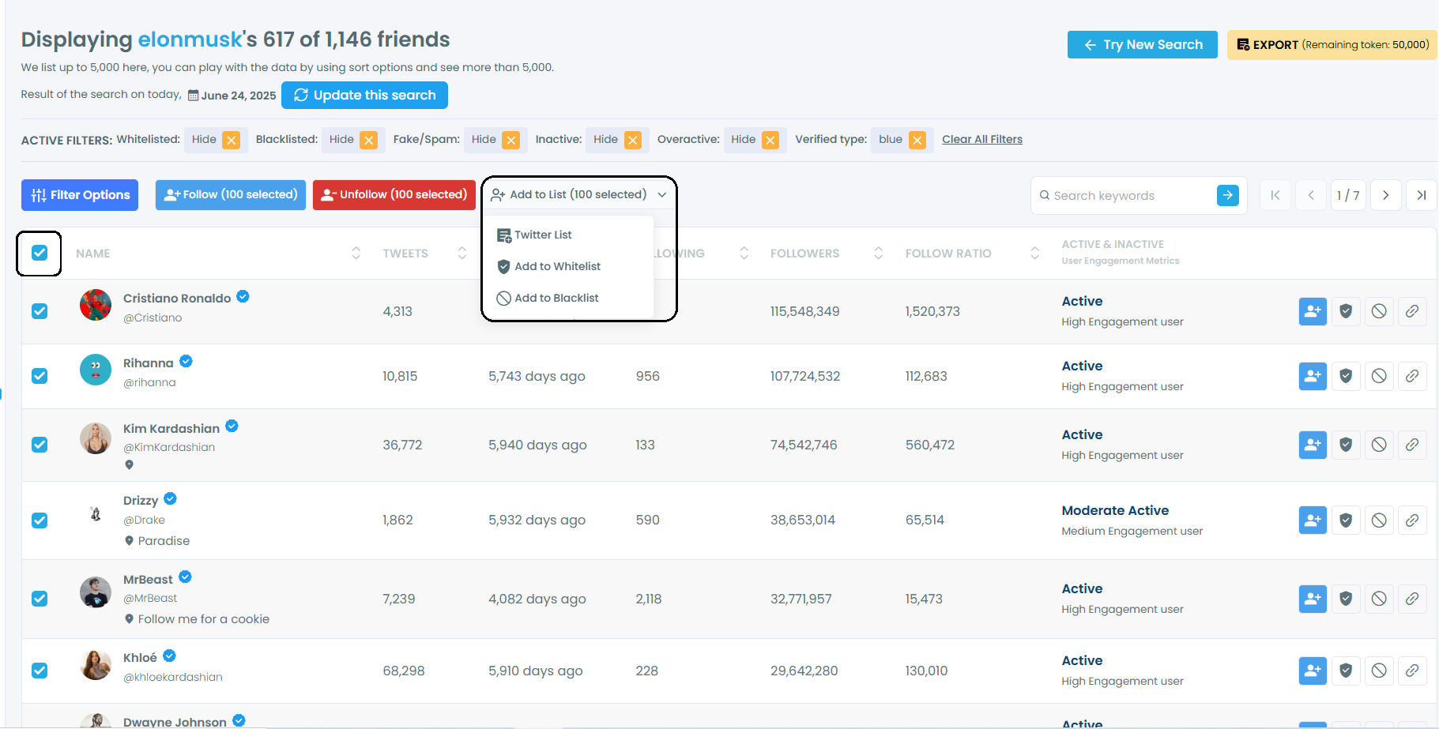Click Update this search button
This screenshot has width=1439, height=729.
pyautogui.click(x=364, y=95)
